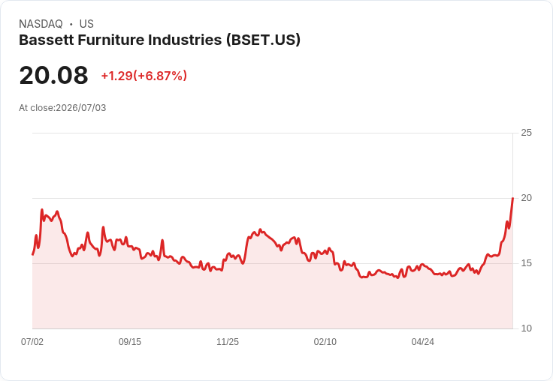Viewport: 553px width, 381px height.
Task: Click the December peak on the price line
Action: 260,229
